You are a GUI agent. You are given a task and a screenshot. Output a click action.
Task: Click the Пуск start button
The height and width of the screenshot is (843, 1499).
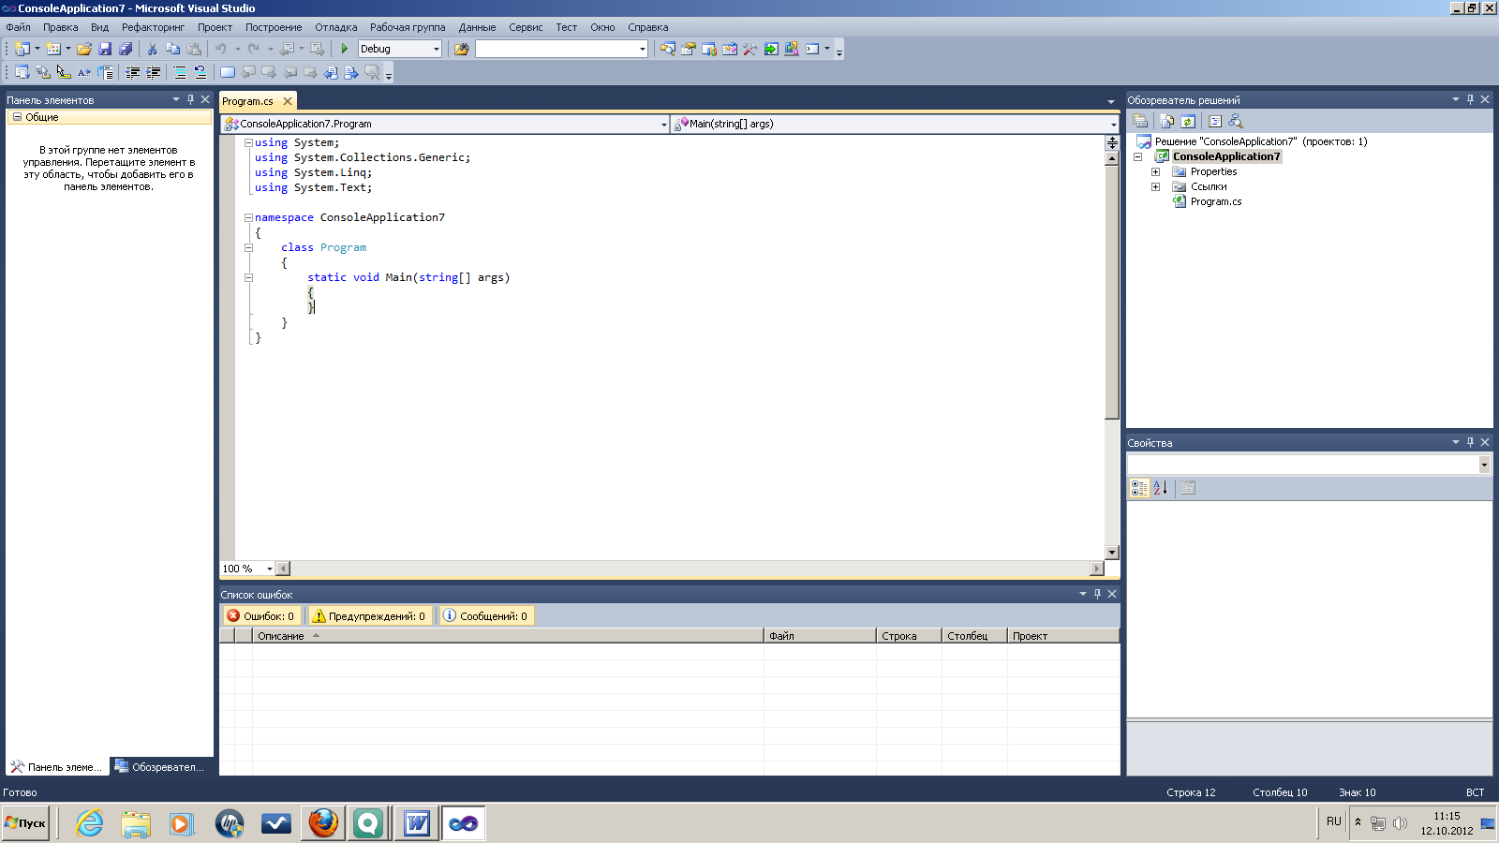click(x=25, y=823)
